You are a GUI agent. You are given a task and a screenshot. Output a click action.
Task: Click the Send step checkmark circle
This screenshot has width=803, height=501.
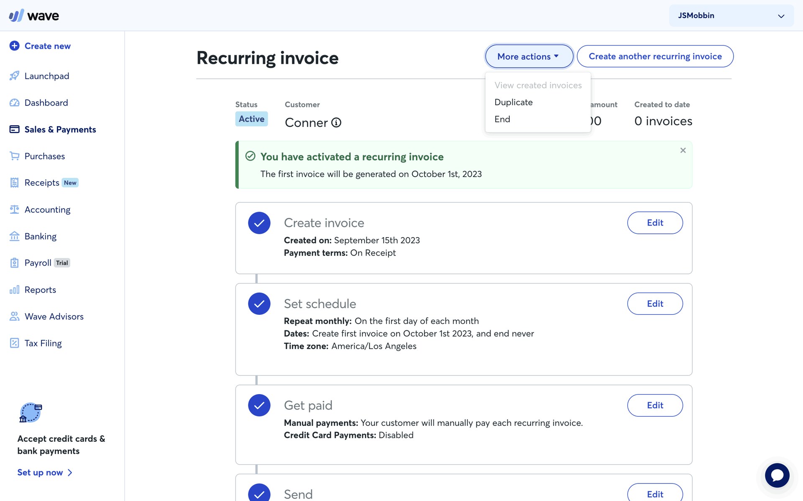259,493
